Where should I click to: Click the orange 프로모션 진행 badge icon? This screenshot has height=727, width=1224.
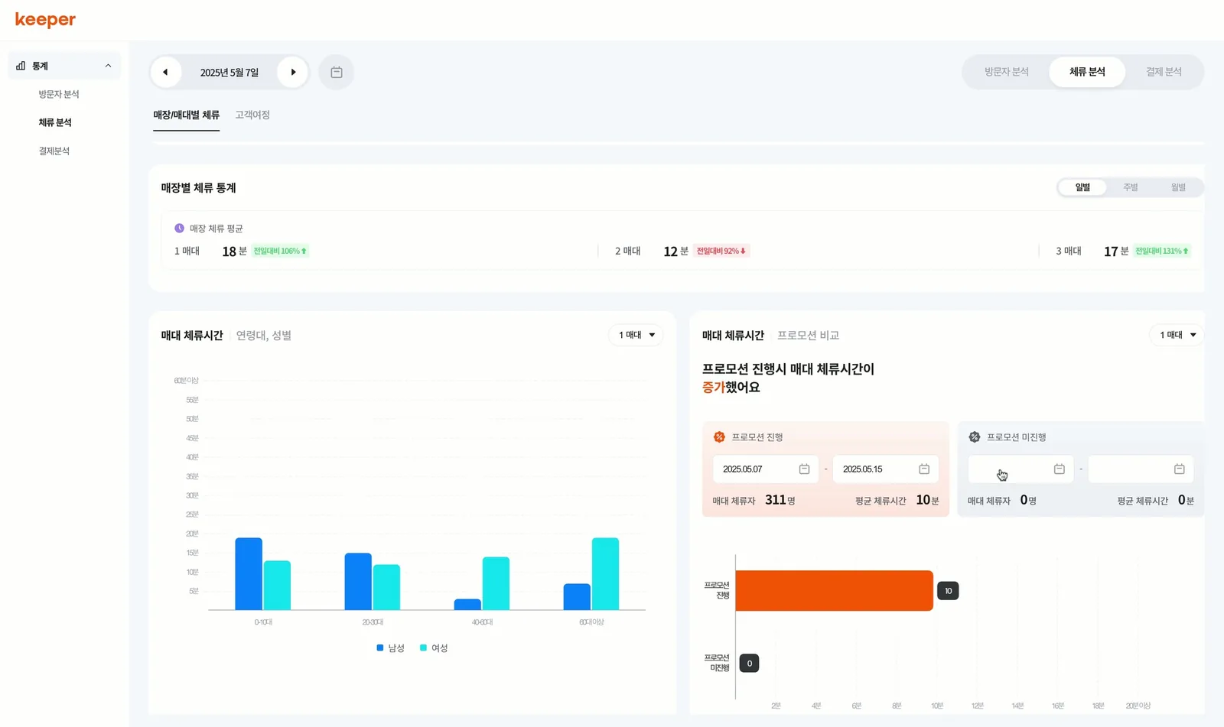(719, 437)
